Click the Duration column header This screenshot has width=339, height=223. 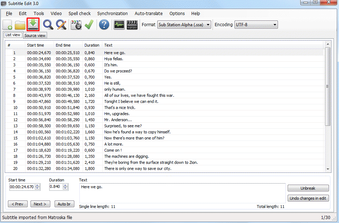pyautogui.click(x=92, y=45)
